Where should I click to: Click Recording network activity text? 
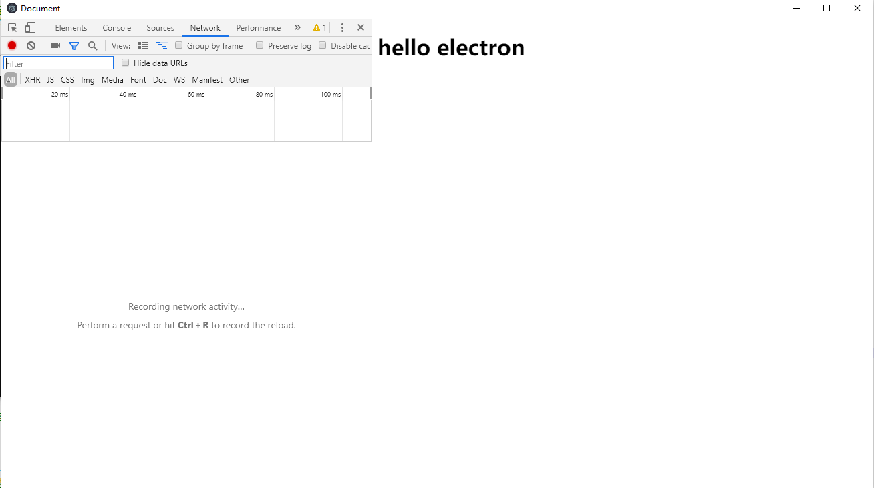point(186,307)
